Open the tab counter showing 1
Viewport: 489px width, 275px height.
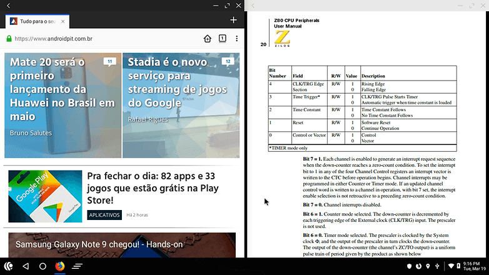tap(223, 38)
